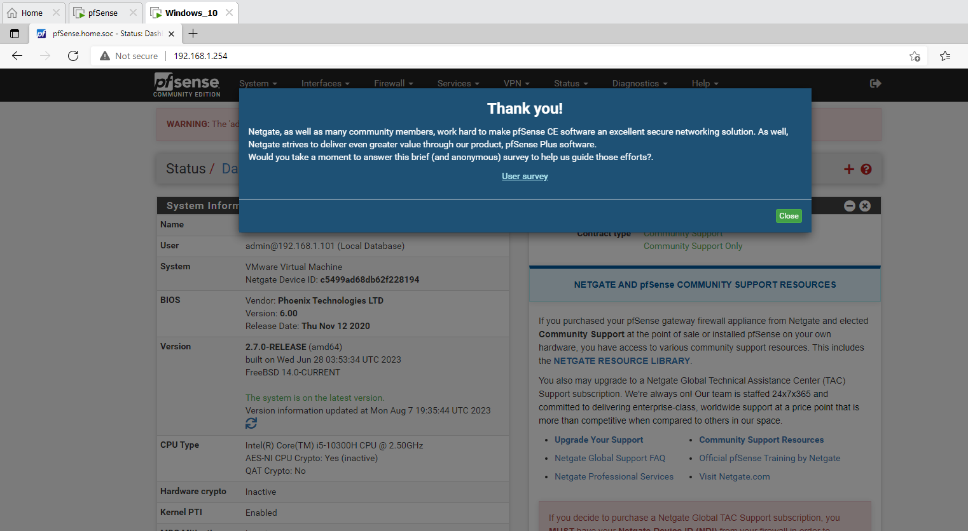Expand the Diagnostics menu

tap(640, 83)
